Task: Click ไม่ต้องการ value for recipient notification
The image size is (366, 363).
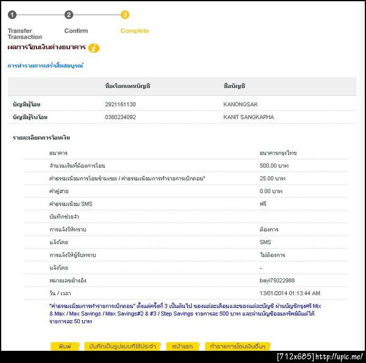Action: (272, 255)
